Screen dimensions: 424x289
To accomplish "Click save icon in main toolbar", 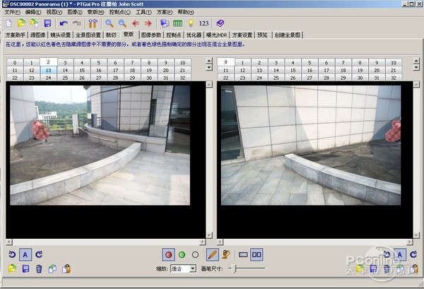I will pyautogui.click(x=47, y=23).
